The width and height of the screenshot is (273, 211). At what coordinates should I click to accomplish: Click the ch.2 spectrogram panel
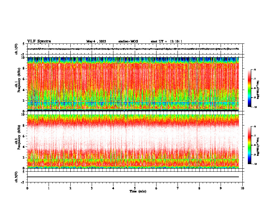click(133, 141)
